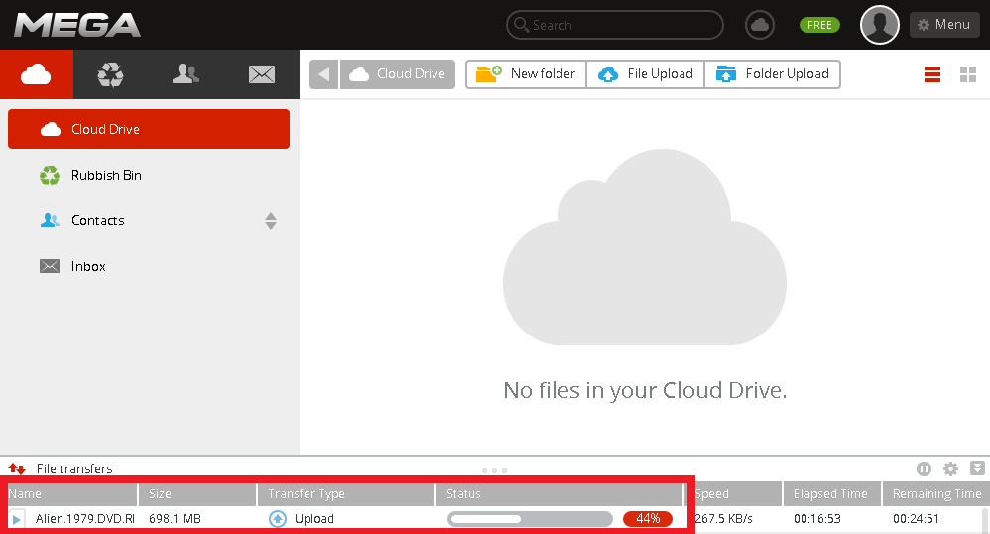Open transfer settings gear icon

[x=951, y=468]
